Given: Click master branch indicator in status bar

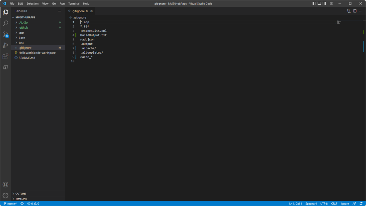Looking at the screenshot, I should pos(10,203).
